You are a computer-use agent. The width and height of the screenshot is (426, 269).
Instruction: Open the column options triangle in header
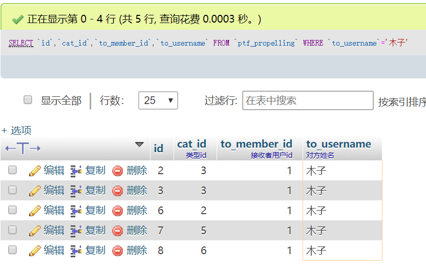tap(139, 144)
